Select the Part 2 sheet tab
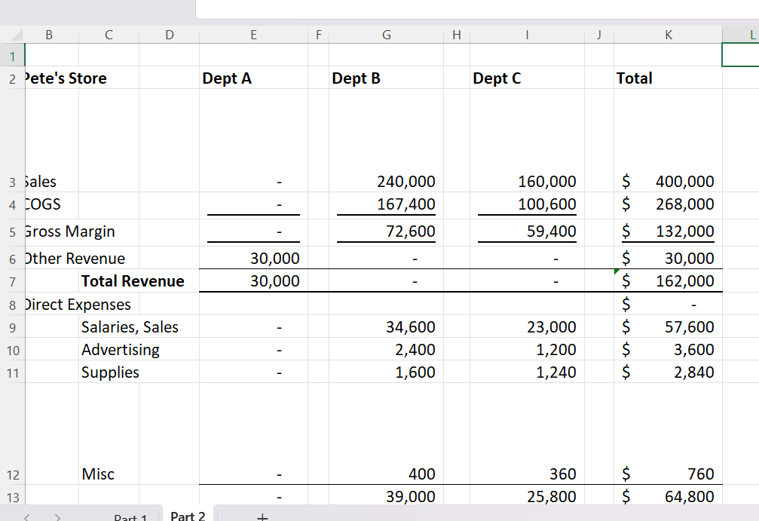Image resolution: width=759 pixels, height=521 pixels. [x=187, y=516]
